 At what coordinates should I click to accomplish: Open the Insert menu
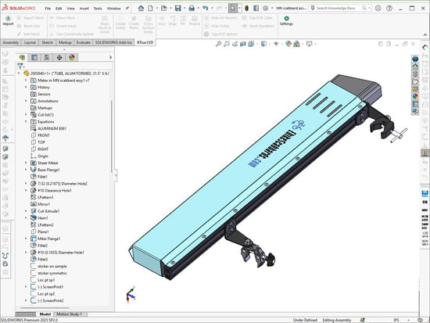[x=84, y=9]
